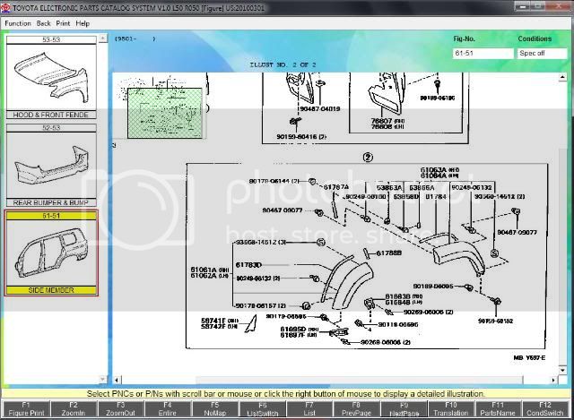Click up arrow of diagram vertical scrollbar
The image size is (574, 420).
pos(562,77)
